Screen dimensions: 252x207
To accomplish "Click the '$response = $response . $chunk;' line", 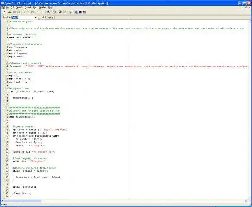I will pos(38,177).
